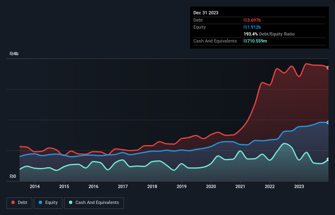Select the 2020 x-axis label

click(x=211, y=186)
